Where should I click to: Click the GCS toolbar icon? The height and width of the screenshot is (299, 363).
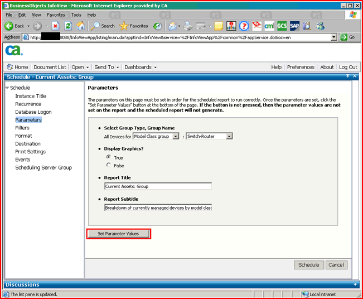[282, 26]
